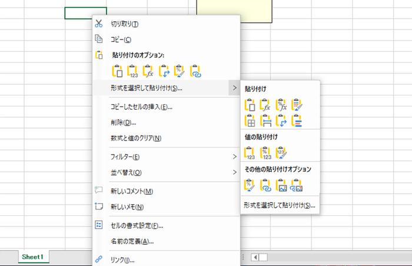Pick the Merge Conditional Formatting paste icon
Viewport: 412px width, 266px height.
pos(298,121)
